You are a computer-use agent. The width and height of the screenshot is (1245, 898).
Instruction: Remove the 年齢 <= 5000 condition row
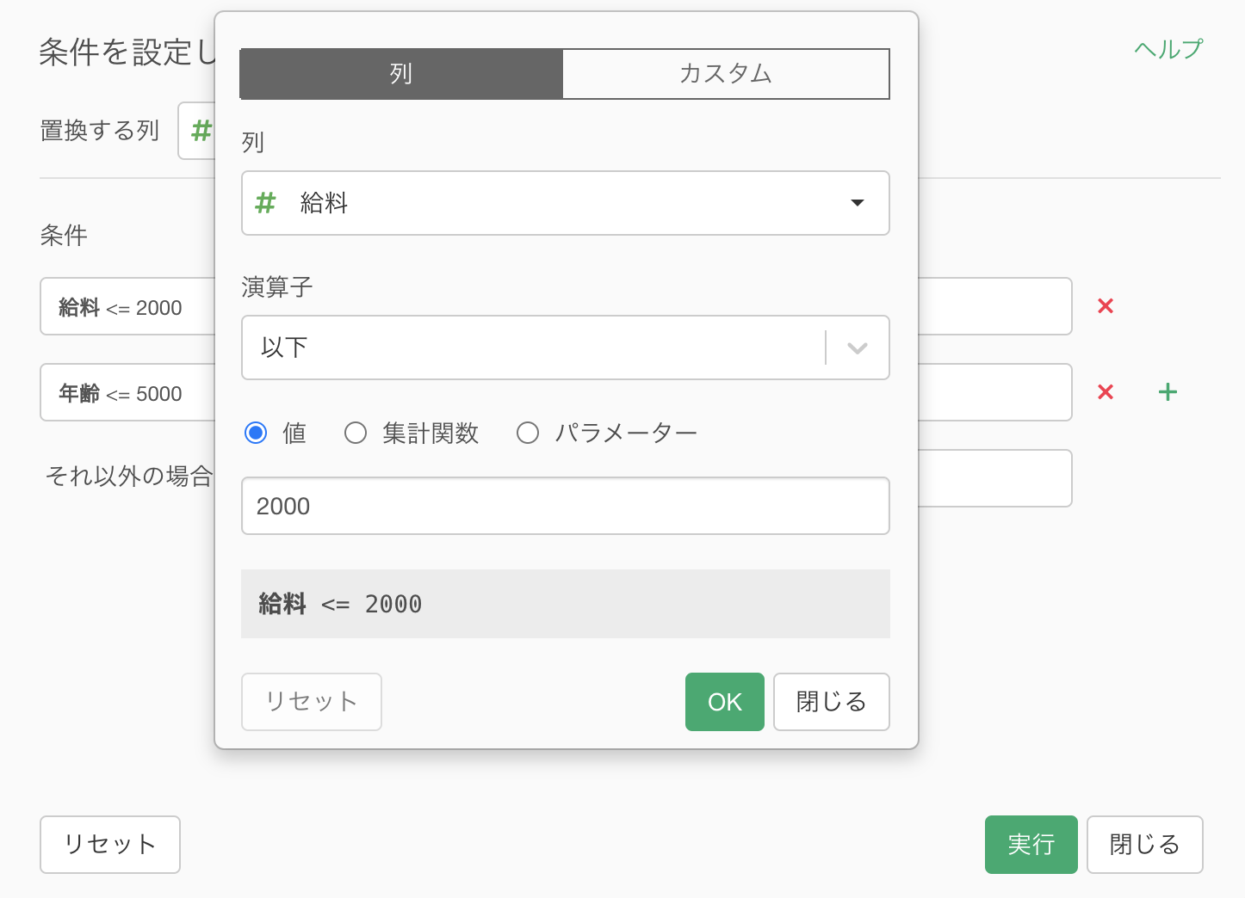1106,392
